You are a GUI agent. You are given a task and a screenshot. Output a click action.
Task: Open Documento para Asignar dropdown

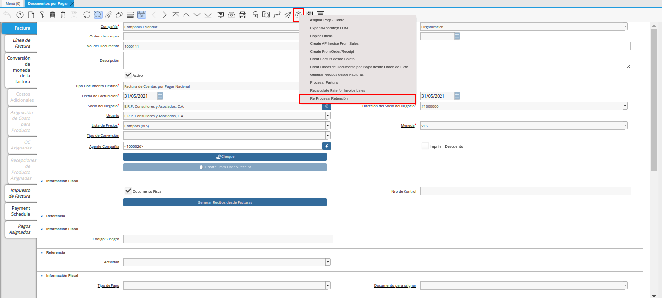click(x=625, y=285)
